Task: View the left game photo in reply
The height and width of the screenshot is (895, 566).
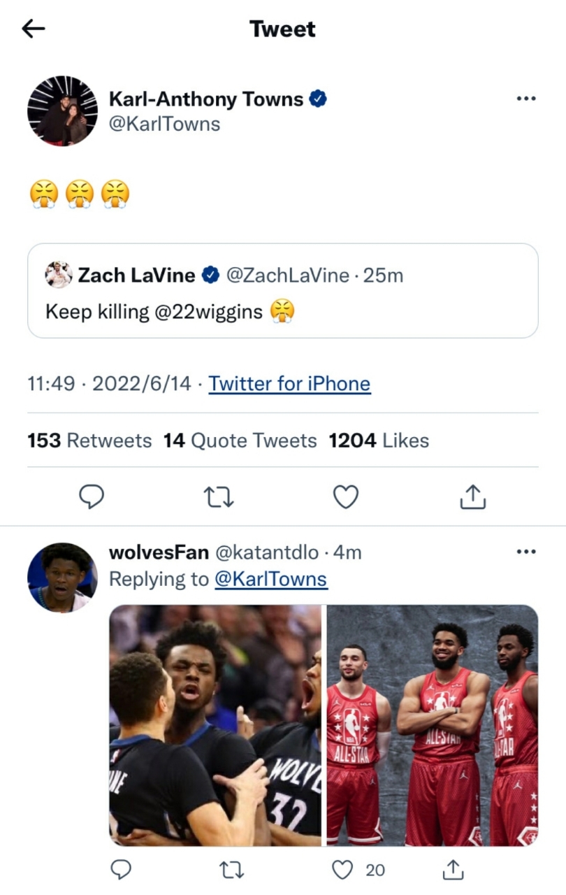Action: click(215, 726)
